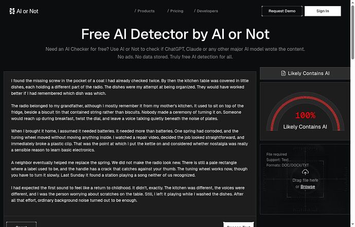Click the Sign In button
Image resolution: width=355 pixels, height=227 pixels.
pyautogui.click(x=323, y=11)
